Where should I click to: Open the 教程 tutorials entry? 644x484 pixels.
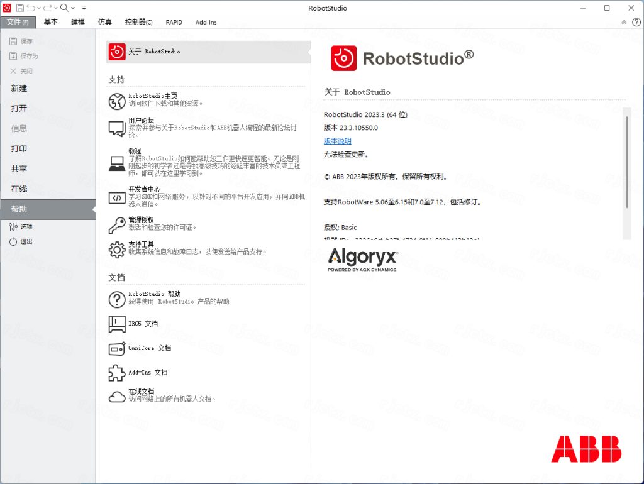[135, 151]
